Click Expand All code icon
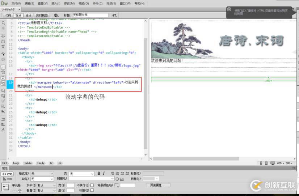Image resolution: width=299 pixels, height=196 pixels. click(x=3, y=46)
